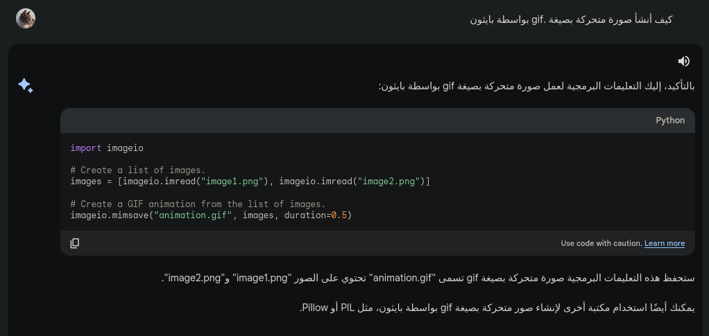Click the paragraph explaining the saved animation.gif
Image resolution: width=709 pixels, height=336 pixels.
tap(428, 278)
